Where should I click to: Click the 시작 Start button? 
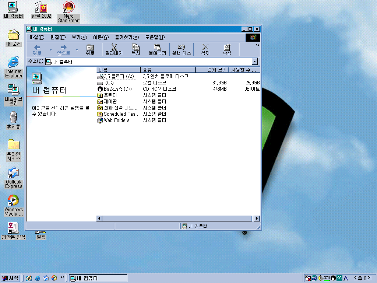[x=11, y=278]
